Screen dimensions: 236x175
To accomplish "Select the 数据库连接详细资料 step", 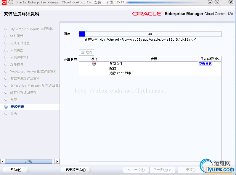I will click(25, 78).
